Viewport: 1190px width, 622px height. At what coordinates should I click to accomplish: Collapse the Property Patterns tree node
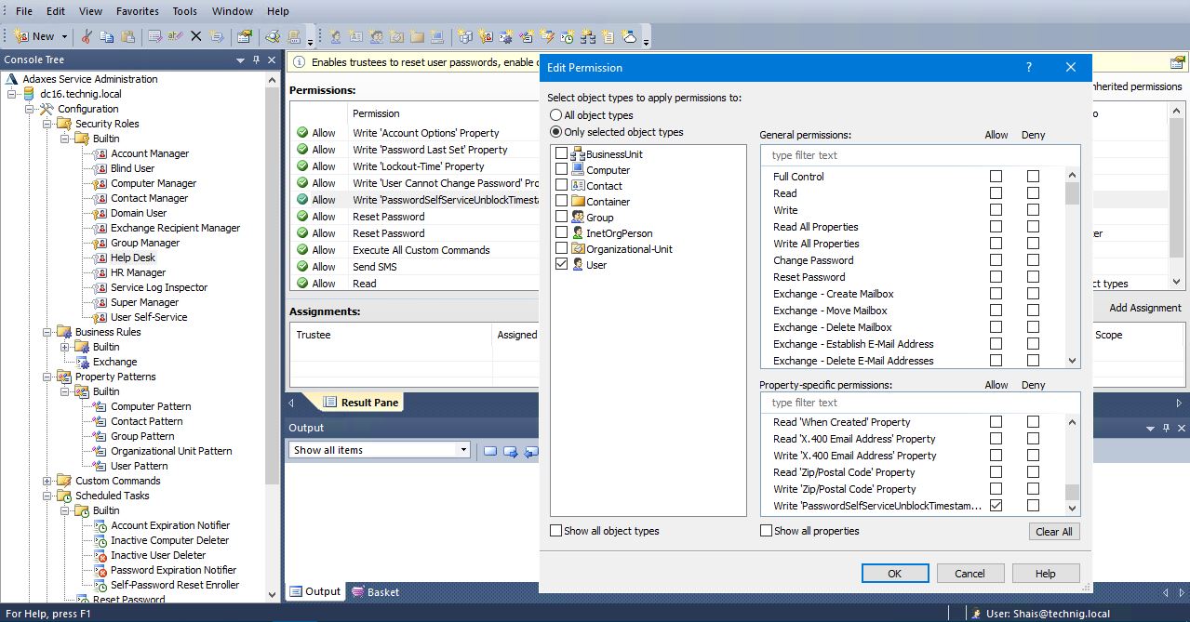(47, 377)
